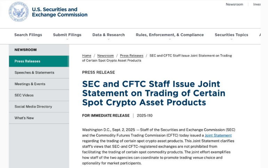Viewport: 268px width, 168px height.
Task: Click the NEWSROOM sidebar heading
Action: 25,50
